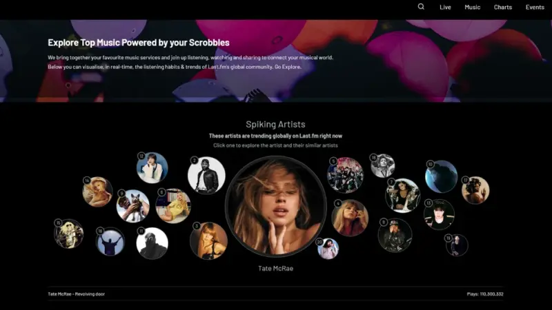Navigate to the Events page
The height and width of the screenshot is (310, 552).
click(x=535, y=7)
